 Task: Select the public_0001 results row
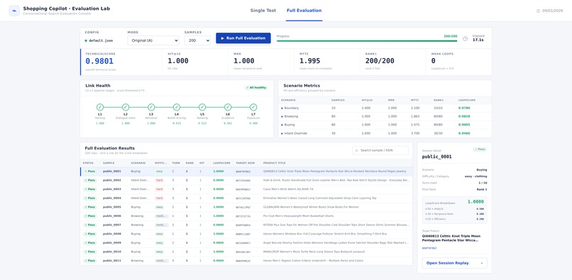246,172
